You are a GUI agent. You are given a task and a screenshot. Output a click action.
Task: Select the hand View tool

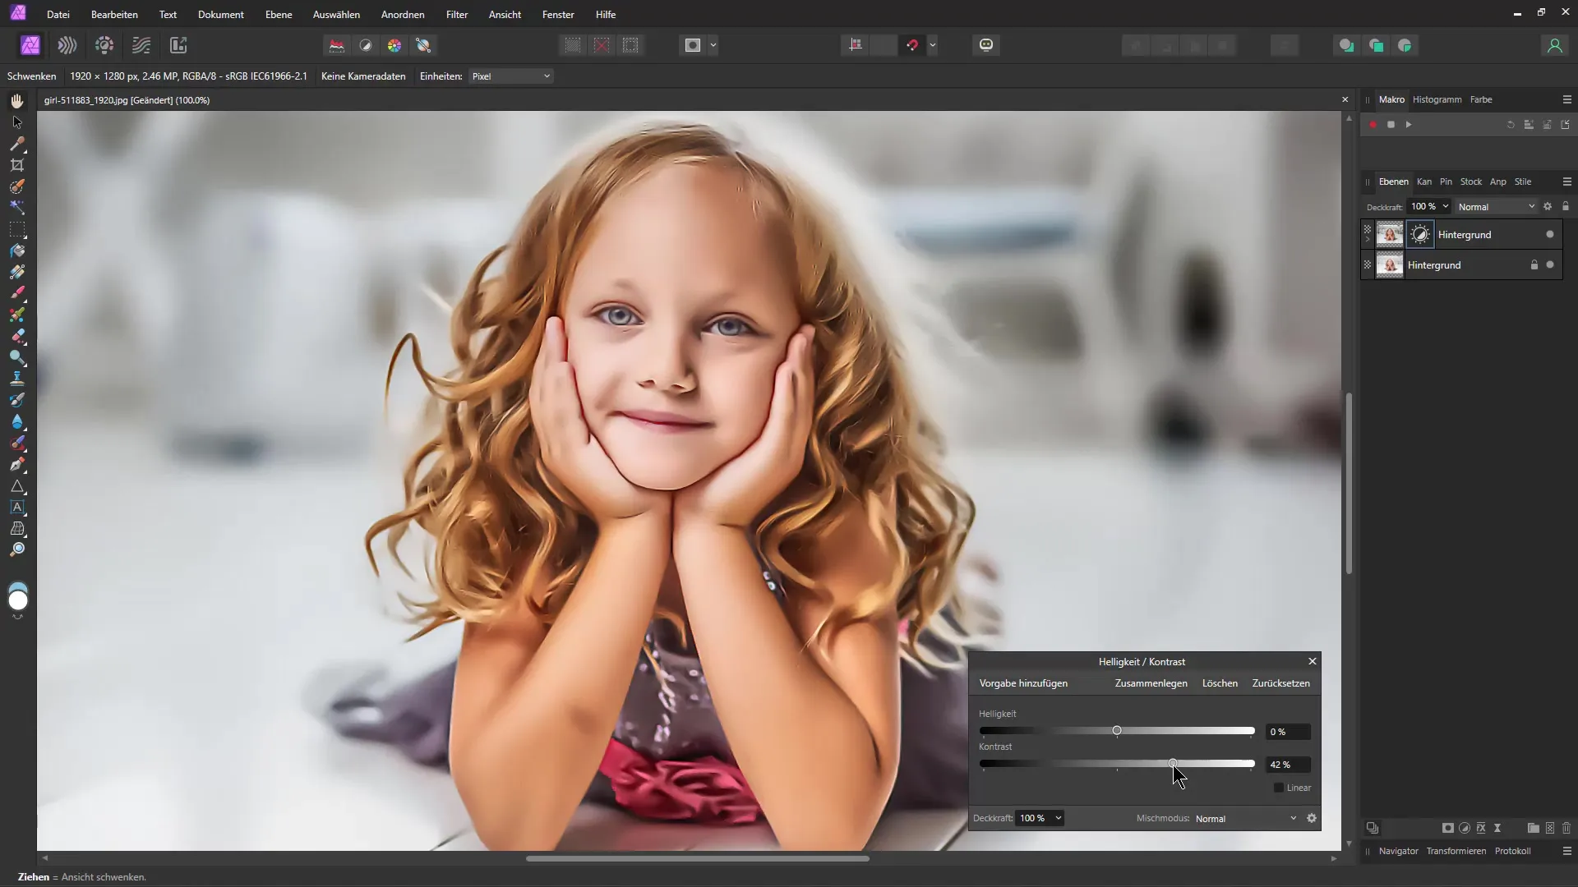click(17, 101)
